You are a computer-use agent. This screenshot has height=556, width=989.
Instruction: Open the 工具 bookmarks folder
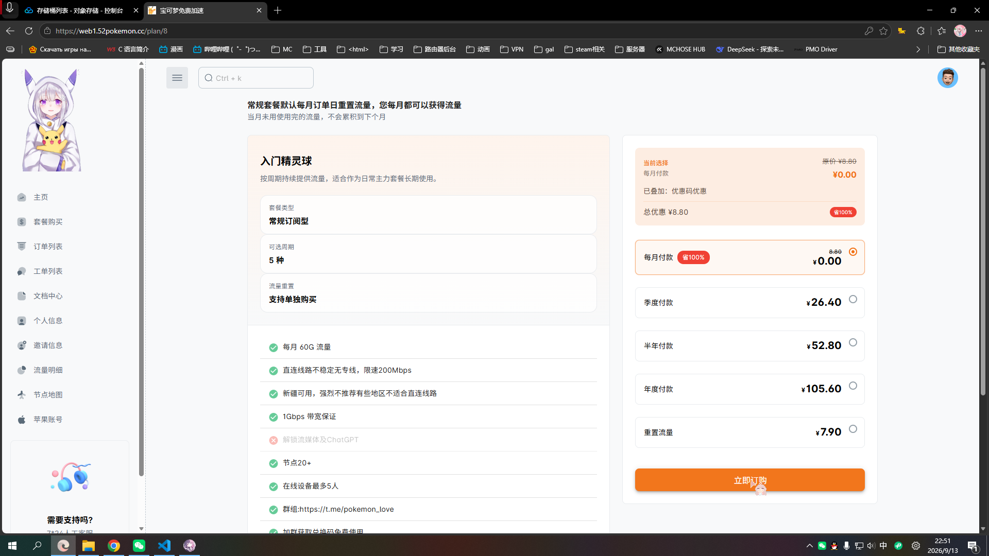point(315,49)
